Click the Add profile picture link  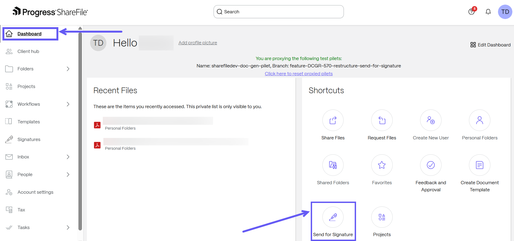pyautogui.click(x=198, y=43)
